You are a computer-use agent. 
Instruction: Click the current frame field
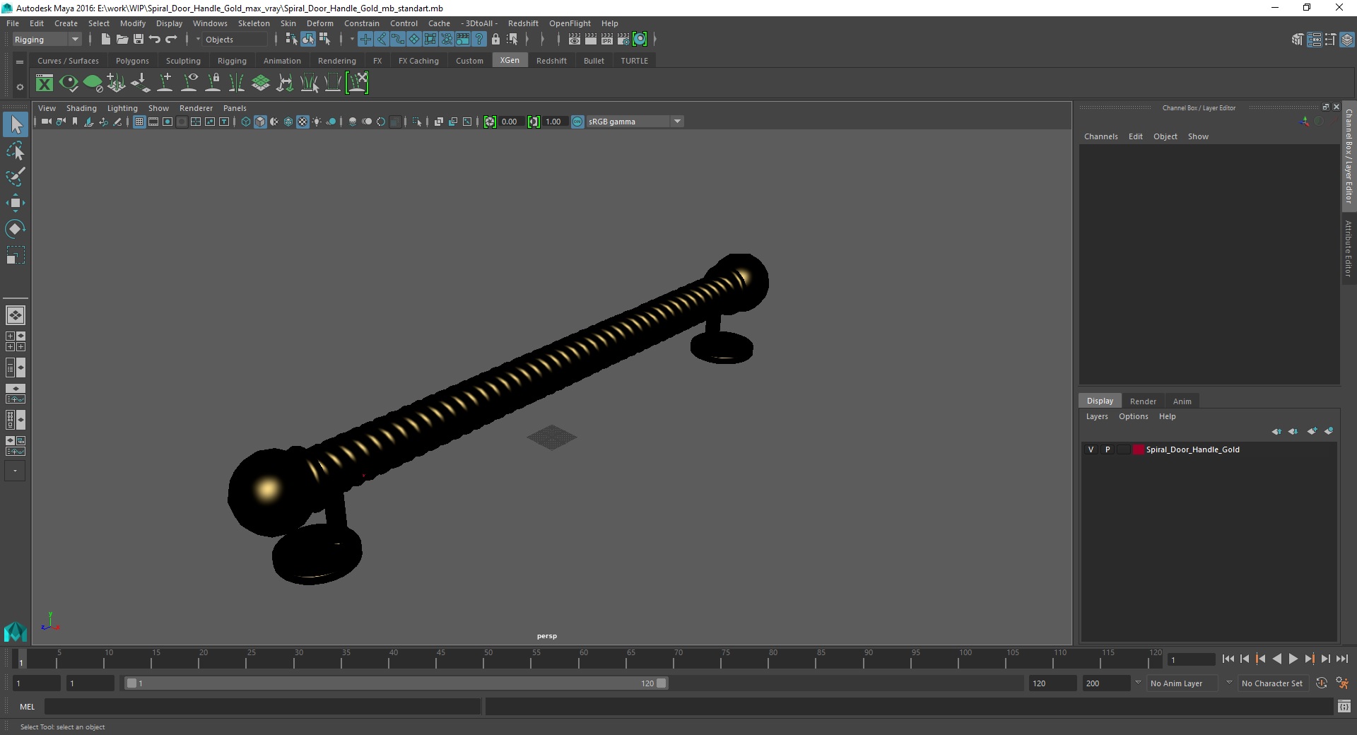coord(1191,659)
